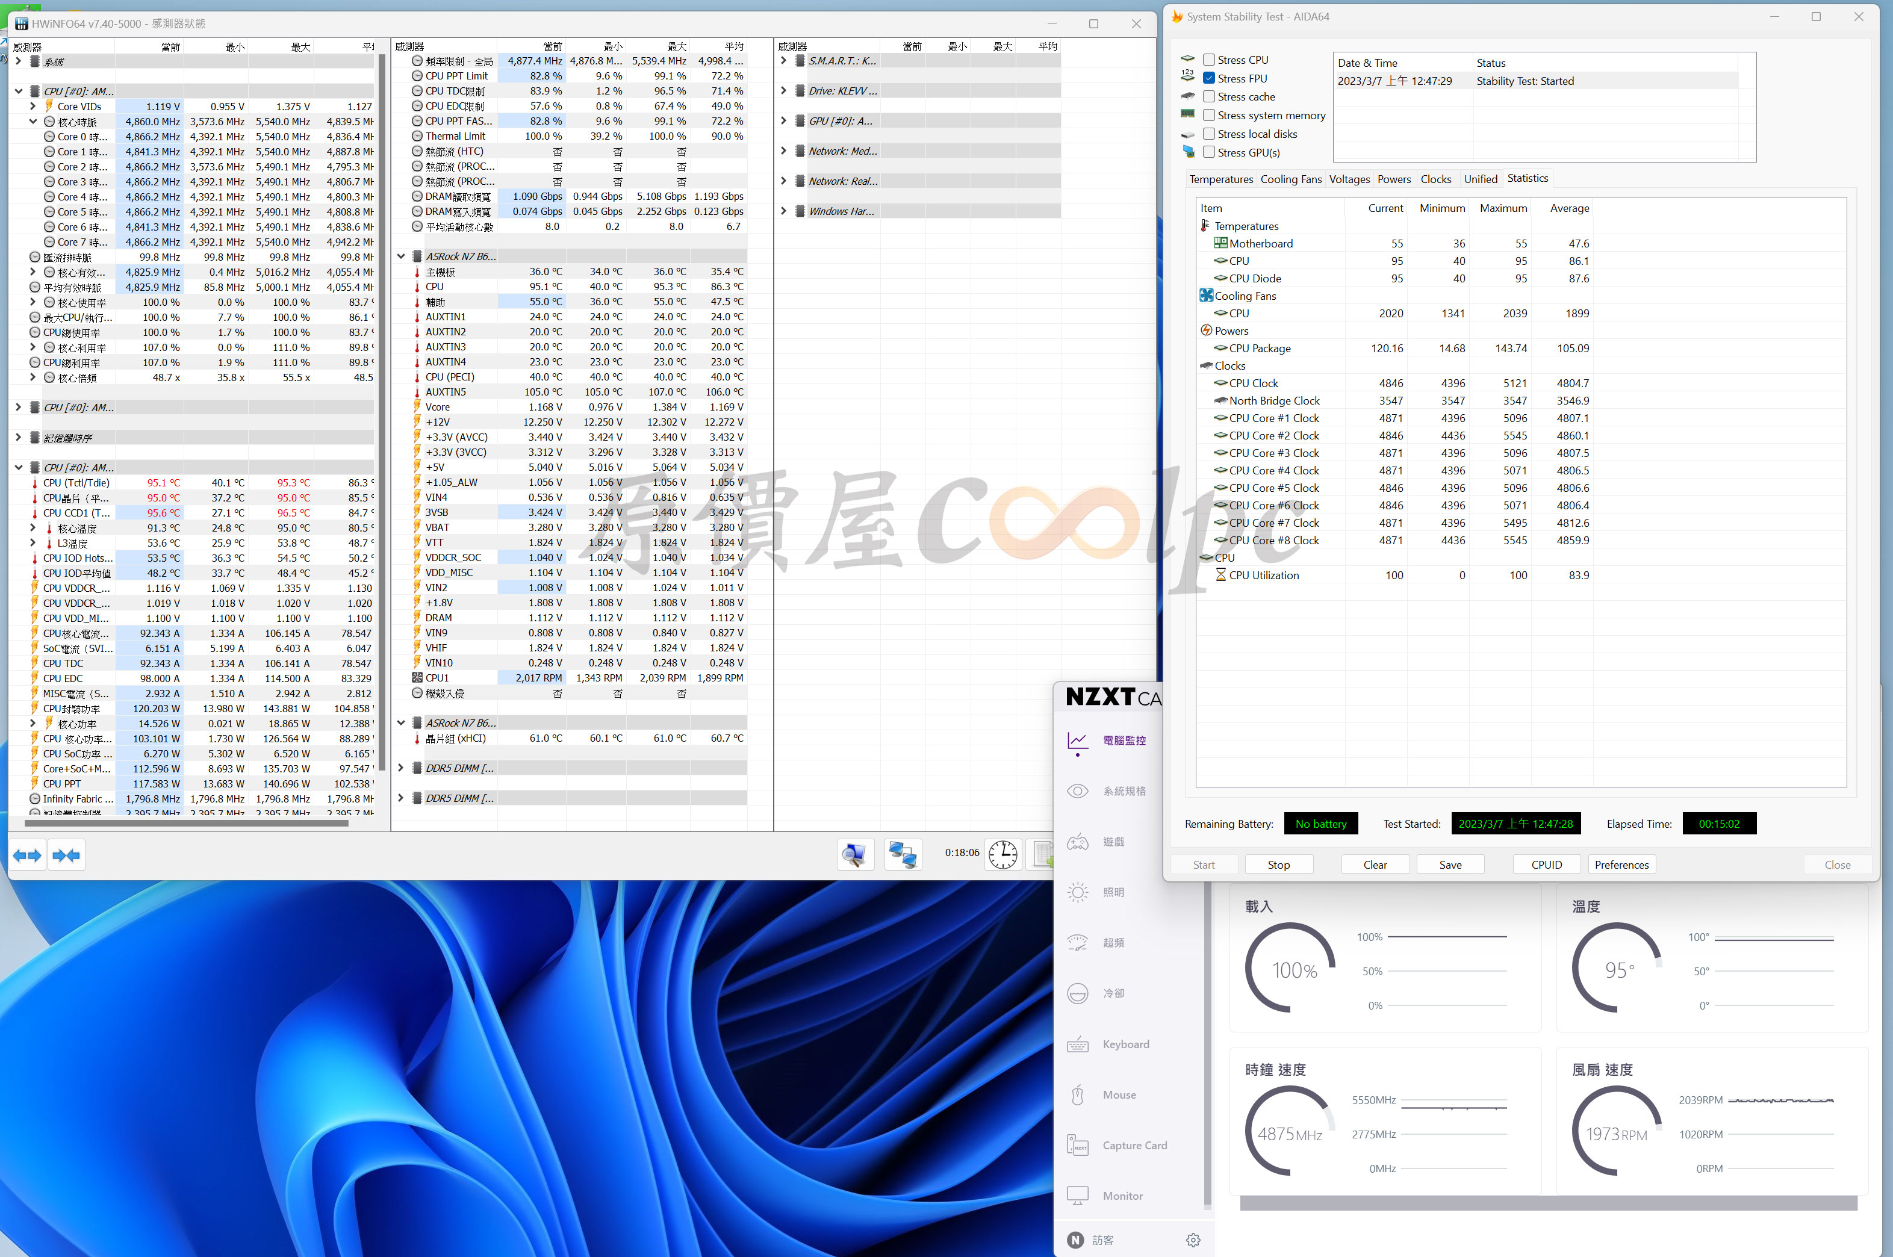The width and height of the screenshot is (1893, 1257).
Task: Click HWiNFO network computers icon
Action: tap(903, 855)
